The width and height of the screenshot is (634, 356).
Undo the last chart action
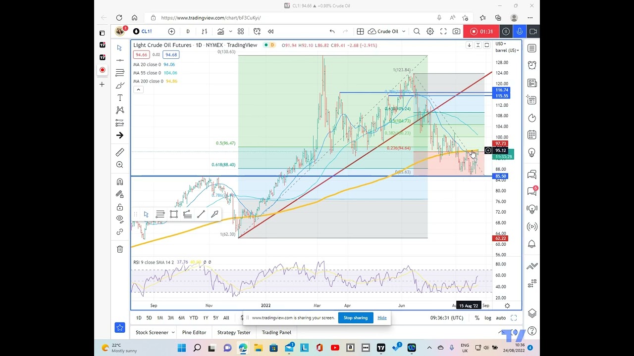[x=332, y=31]
